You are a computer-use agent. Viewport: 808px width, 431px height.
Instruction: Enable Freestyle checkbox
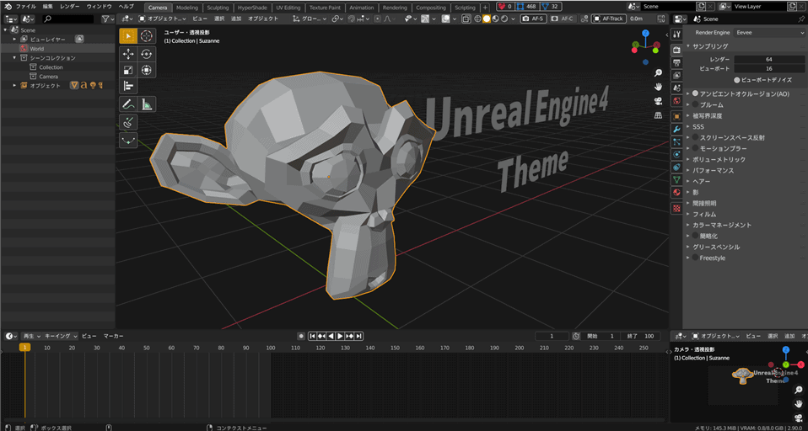click(x=695, y=258)
